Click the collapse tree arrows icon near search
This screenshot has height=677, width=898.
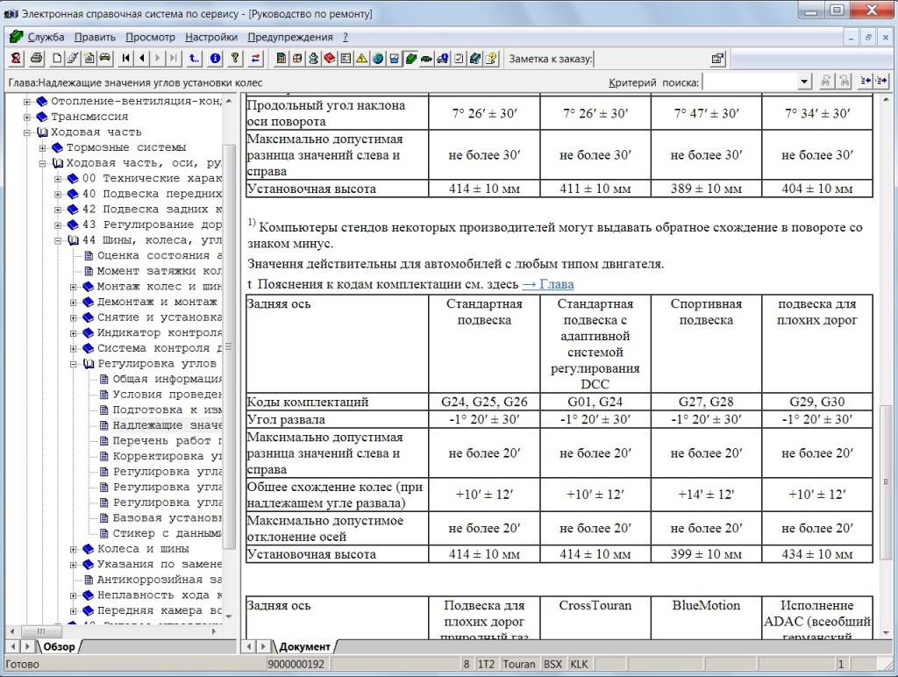(x=866, y=82)
